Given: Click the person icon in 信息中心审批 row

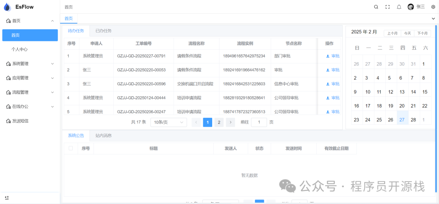Looking at the screenshot, I should [x=328, y=84].
